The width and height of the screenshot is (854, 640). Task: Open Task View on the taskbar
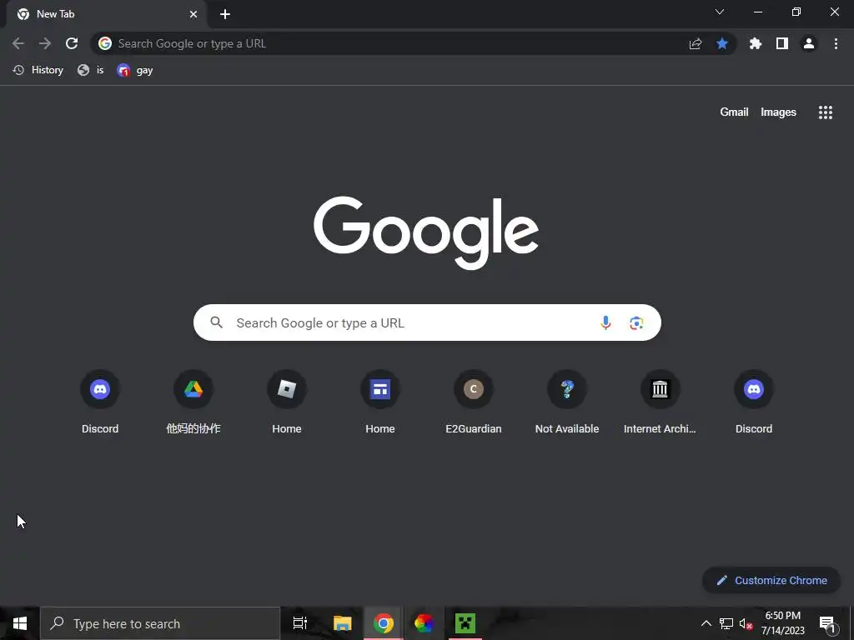tap(299, 623)
